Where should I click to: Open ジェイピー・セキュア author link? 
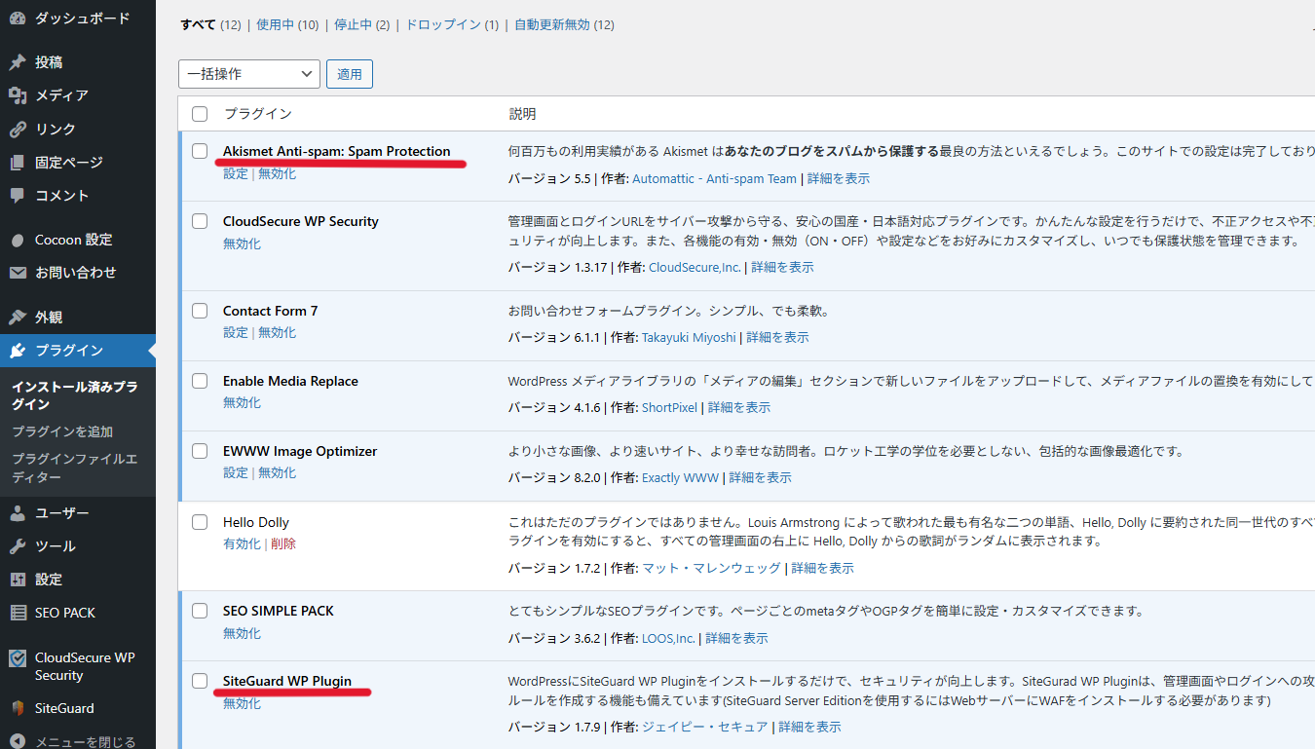click(x=704, y=727)
